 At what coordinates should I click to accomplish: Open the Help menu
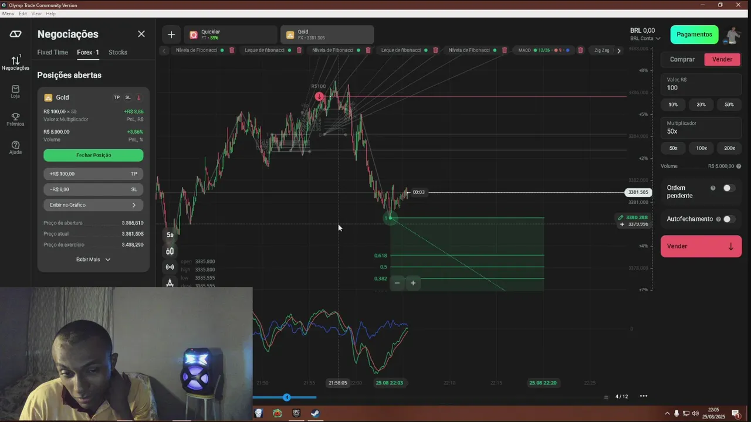click(x=50, y=13)
